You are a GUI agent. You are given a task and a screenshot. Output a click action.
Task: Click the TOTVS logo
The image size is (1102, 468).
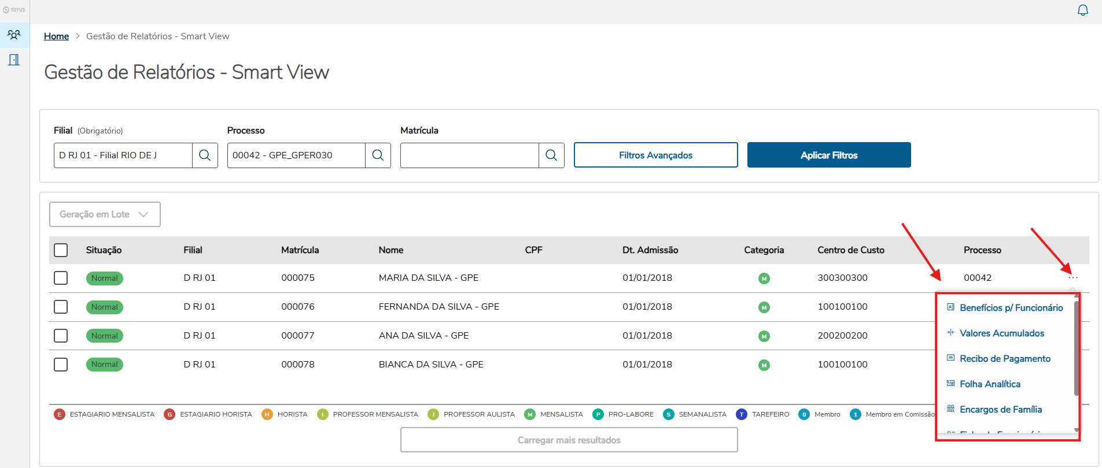pos(14,10)
